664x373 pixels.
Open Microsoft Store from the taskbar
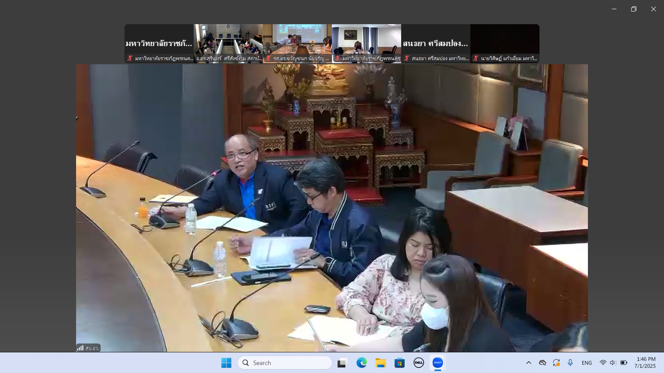(399, 363)
